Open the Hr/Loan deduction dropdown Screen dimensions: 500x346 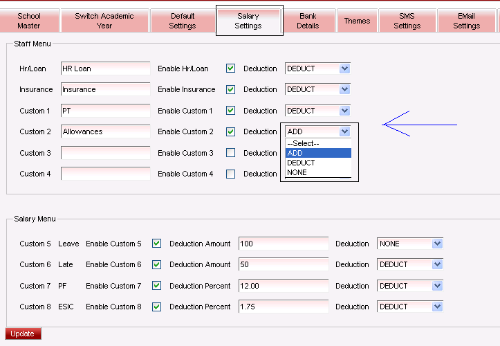tap(317, 69)
